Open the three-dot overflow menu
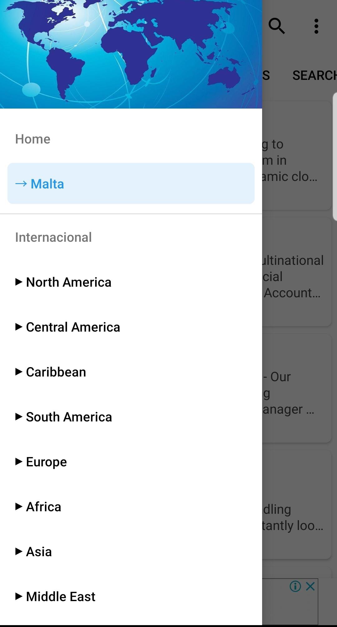Screen dimensions: 337x627 (x=316, y=26)
